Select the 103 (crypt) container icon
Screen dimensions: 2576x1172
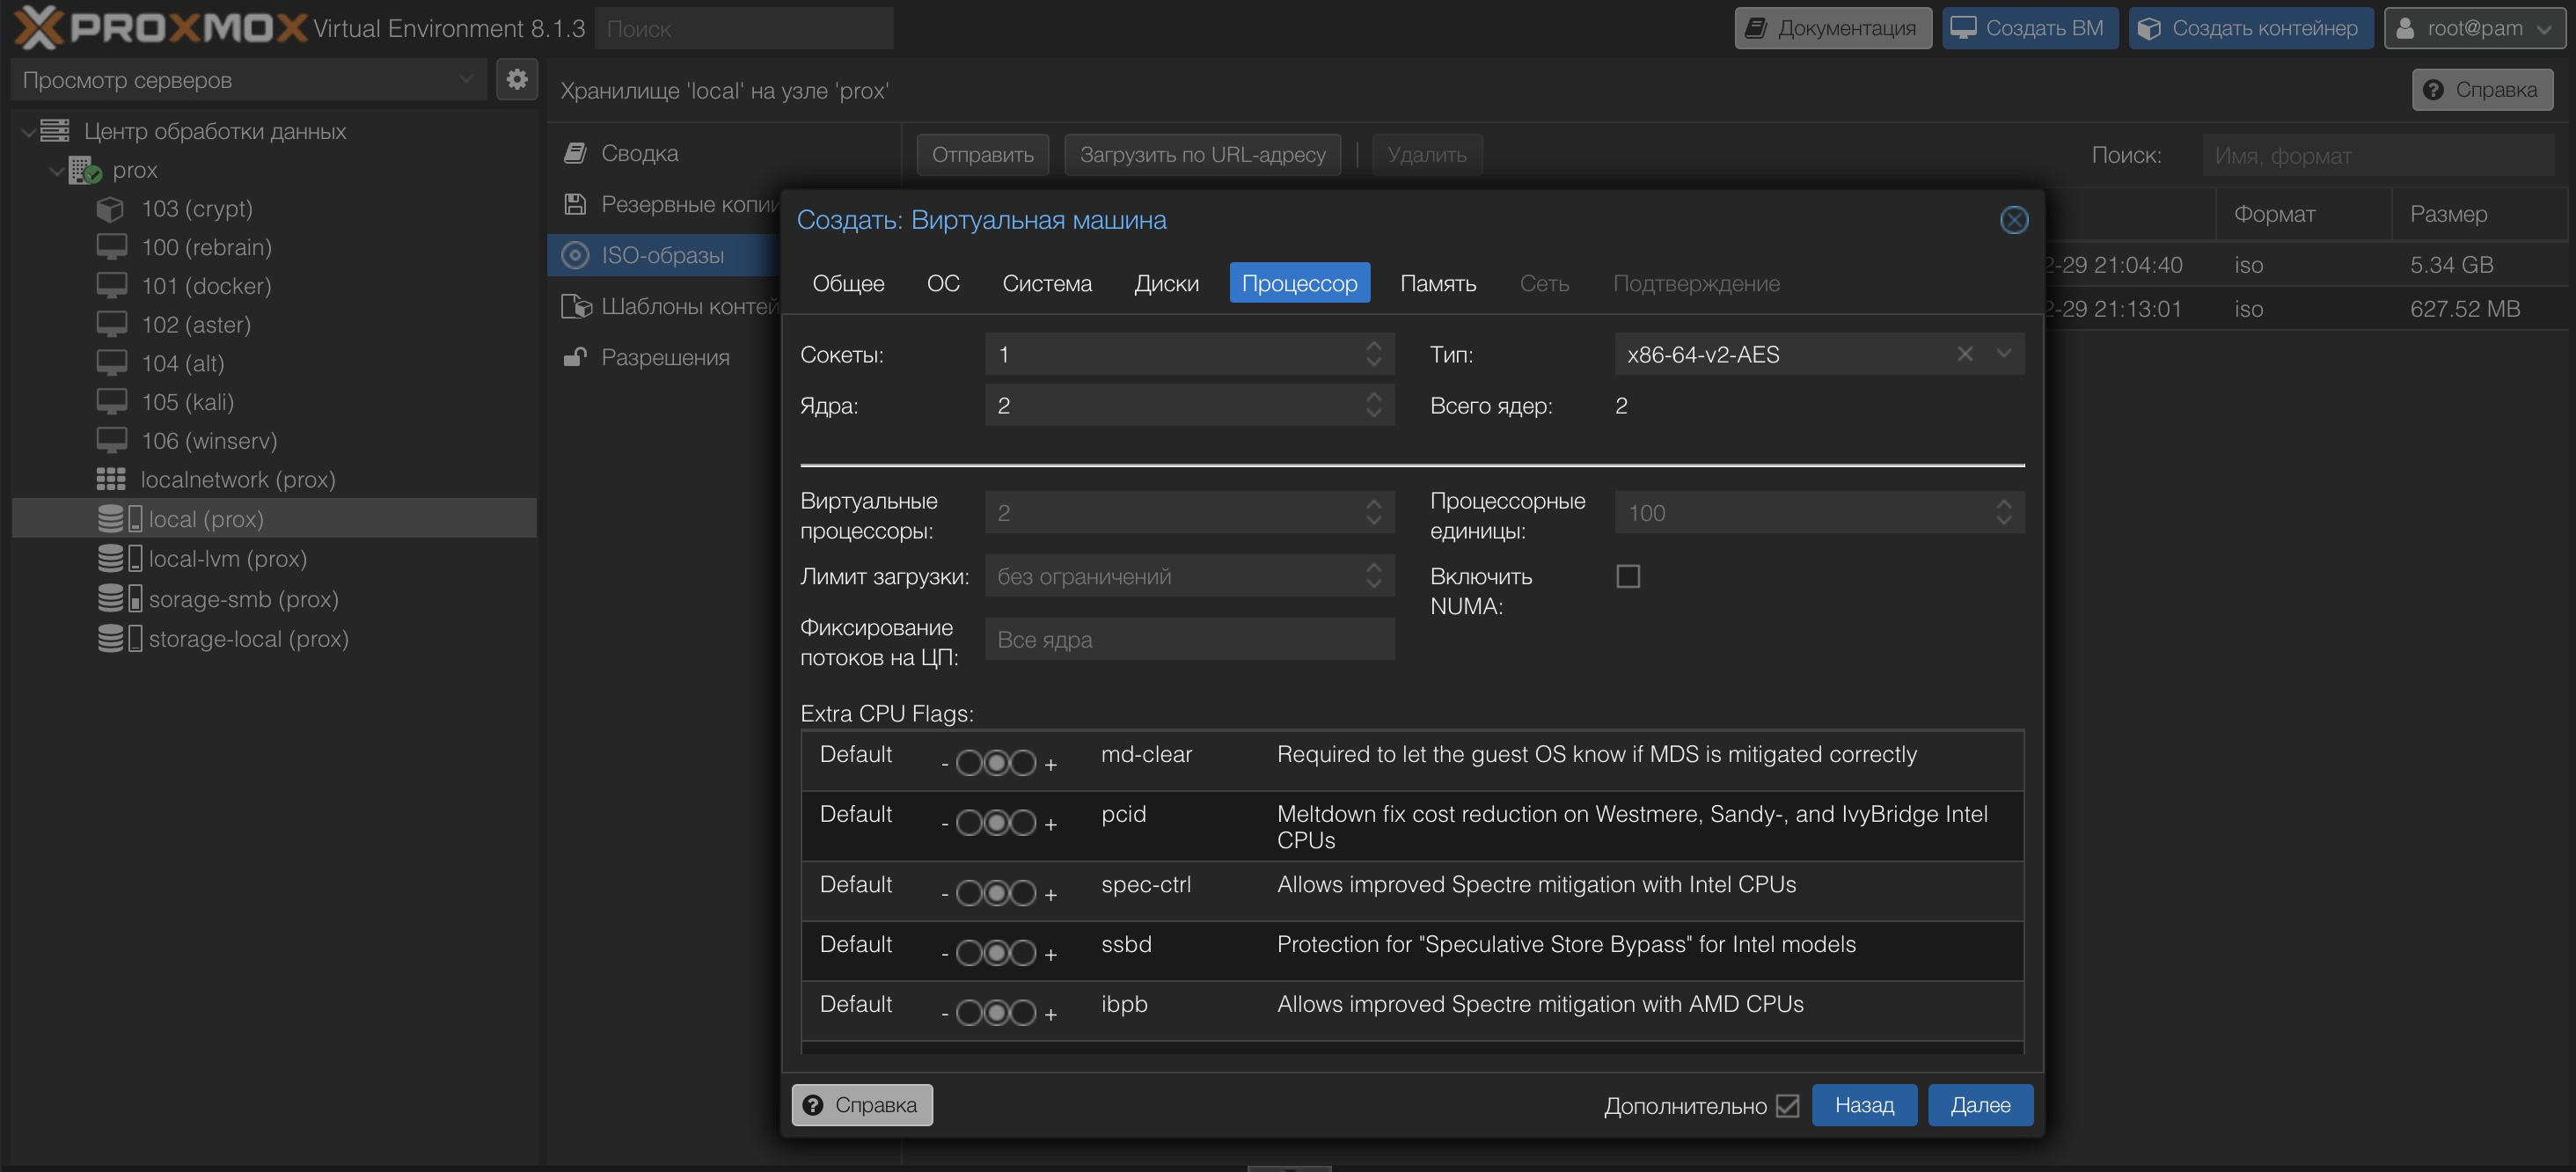(x=110, y=209)
